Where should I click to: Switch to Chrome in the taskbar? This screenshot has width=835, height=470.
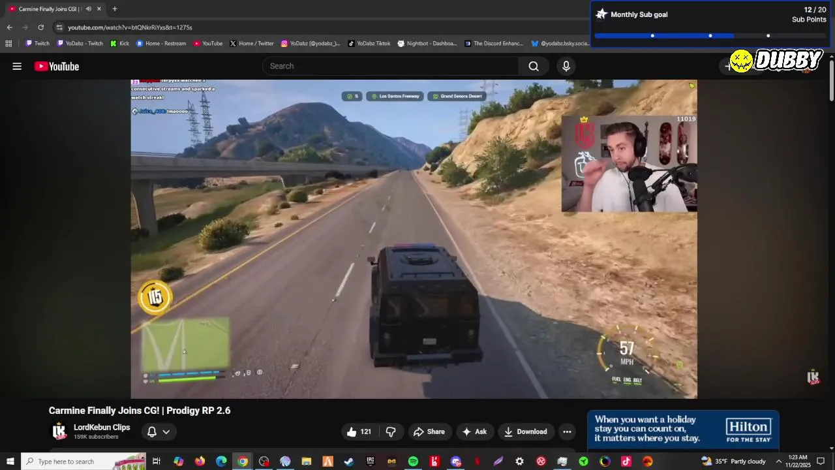(x=243, y=462)
